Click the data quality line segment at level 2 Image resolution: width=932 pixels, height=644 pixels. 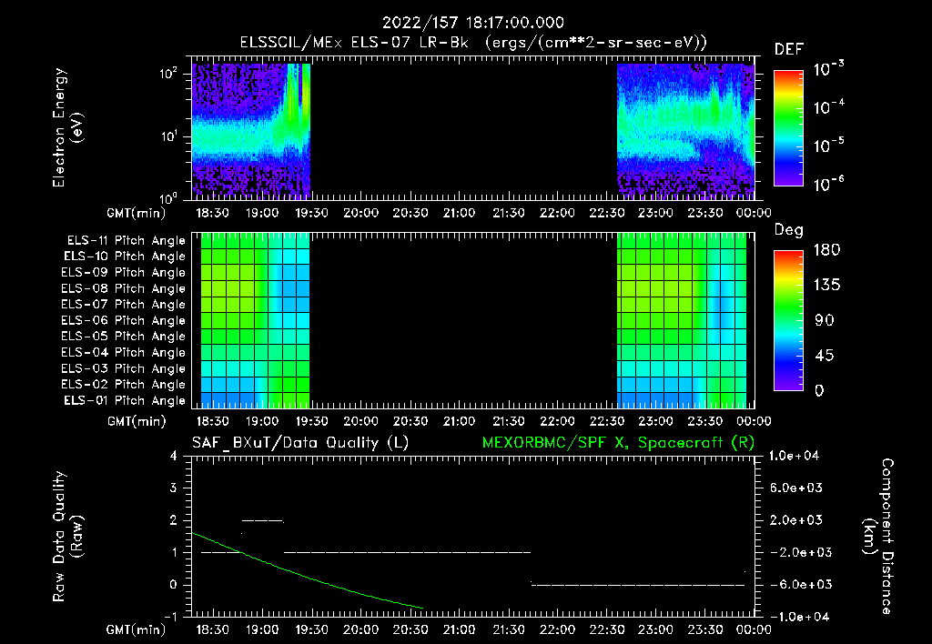pos(262,520)
